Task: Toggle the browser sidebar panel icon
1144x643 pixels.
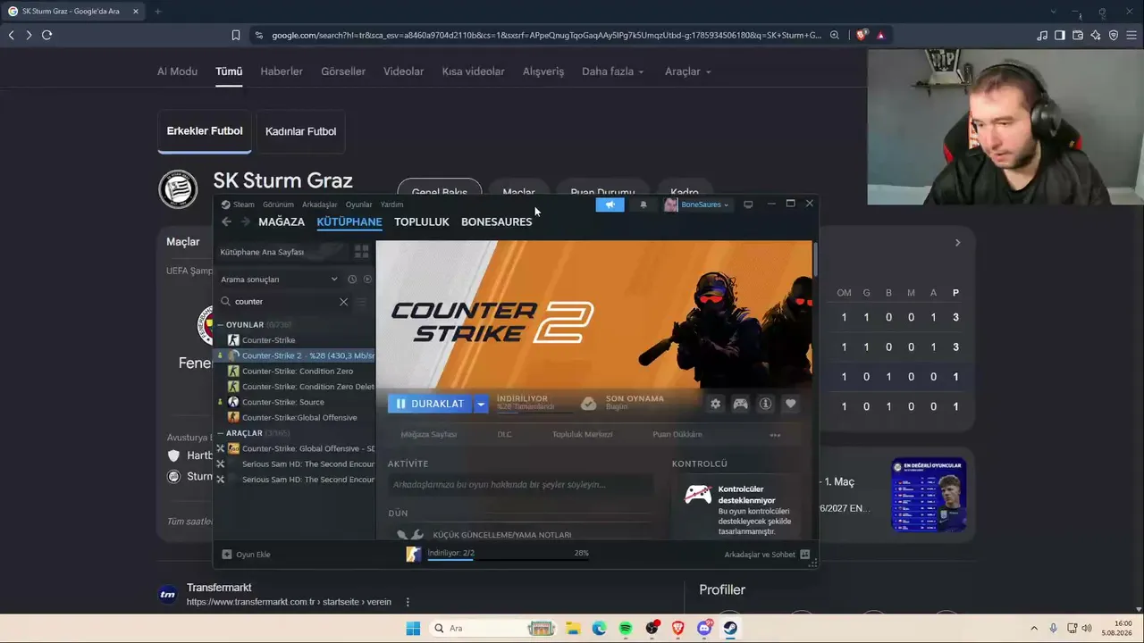Action: [1060, 35]
